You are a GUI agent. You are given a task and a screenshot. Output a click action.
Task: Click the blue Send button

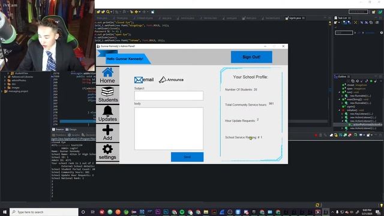click(x=187, y=157)
